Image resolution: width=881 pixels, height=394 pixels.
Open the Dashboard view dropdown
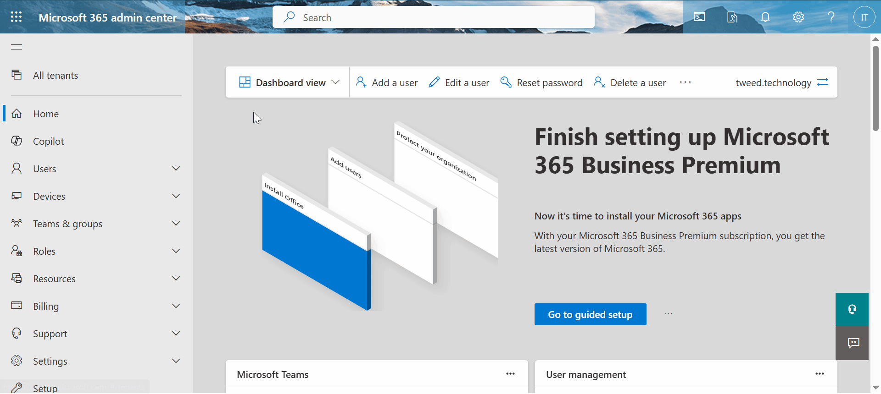[x=289, y=82]
